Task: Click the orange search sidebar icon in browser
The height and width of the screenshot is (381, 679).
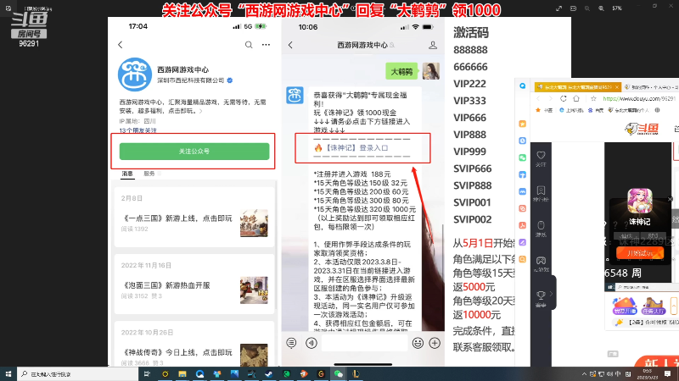Action: point(522,259)
